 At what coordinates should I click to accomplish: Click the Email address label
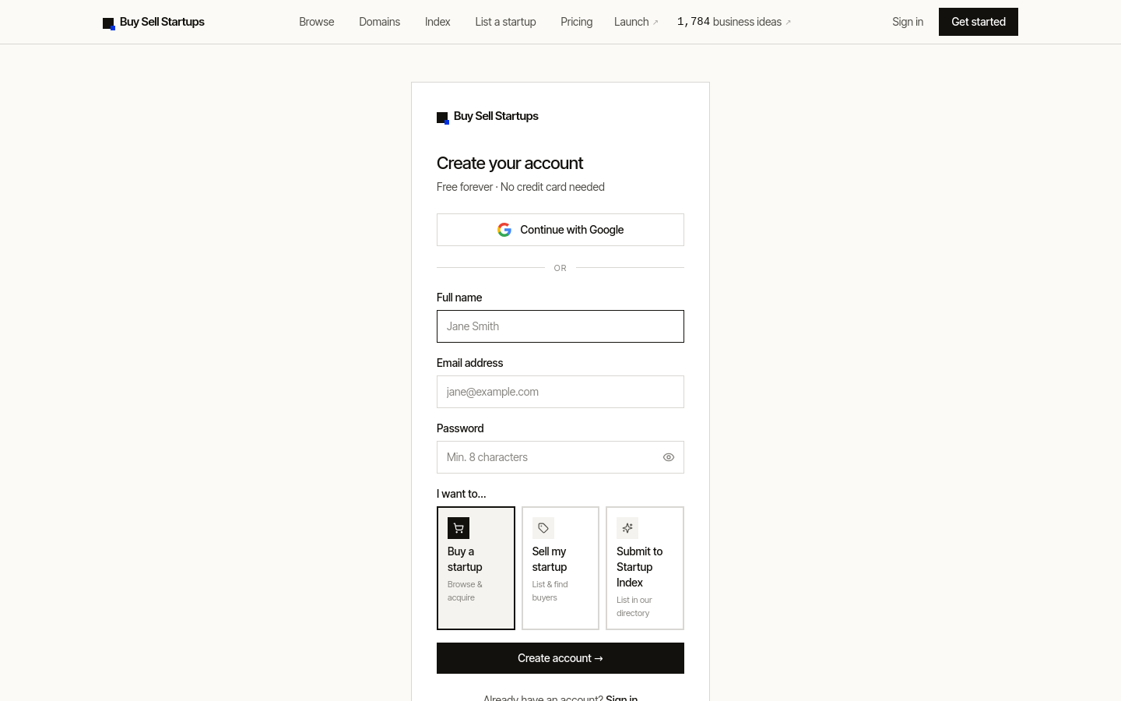pyautogui.click(x=470, y=363)
